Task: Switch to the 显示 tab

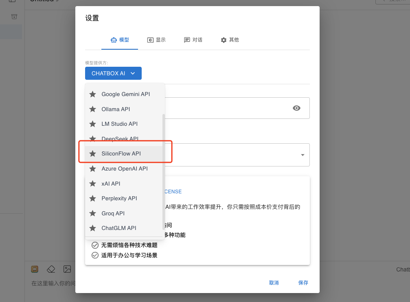Action: coord(156,40)
